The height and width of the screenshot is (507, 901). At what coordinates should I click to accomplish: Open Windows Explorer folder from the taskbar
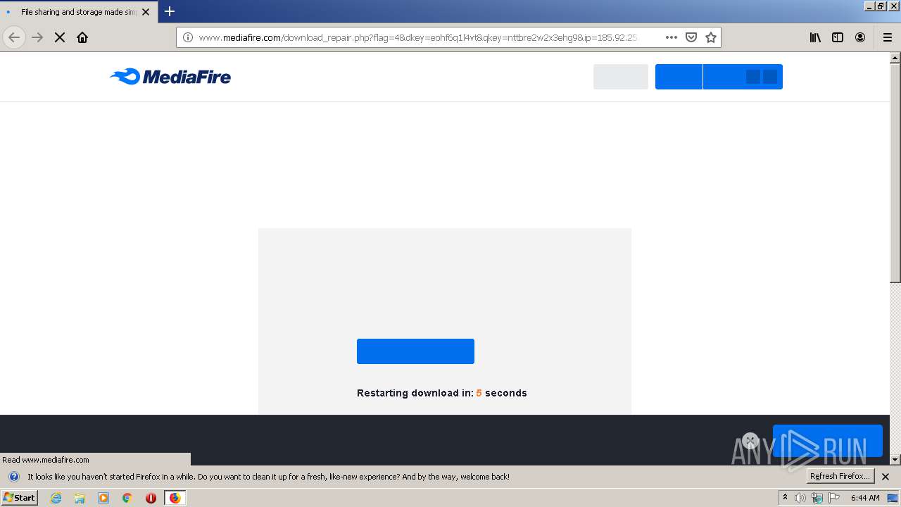point(80,498)
